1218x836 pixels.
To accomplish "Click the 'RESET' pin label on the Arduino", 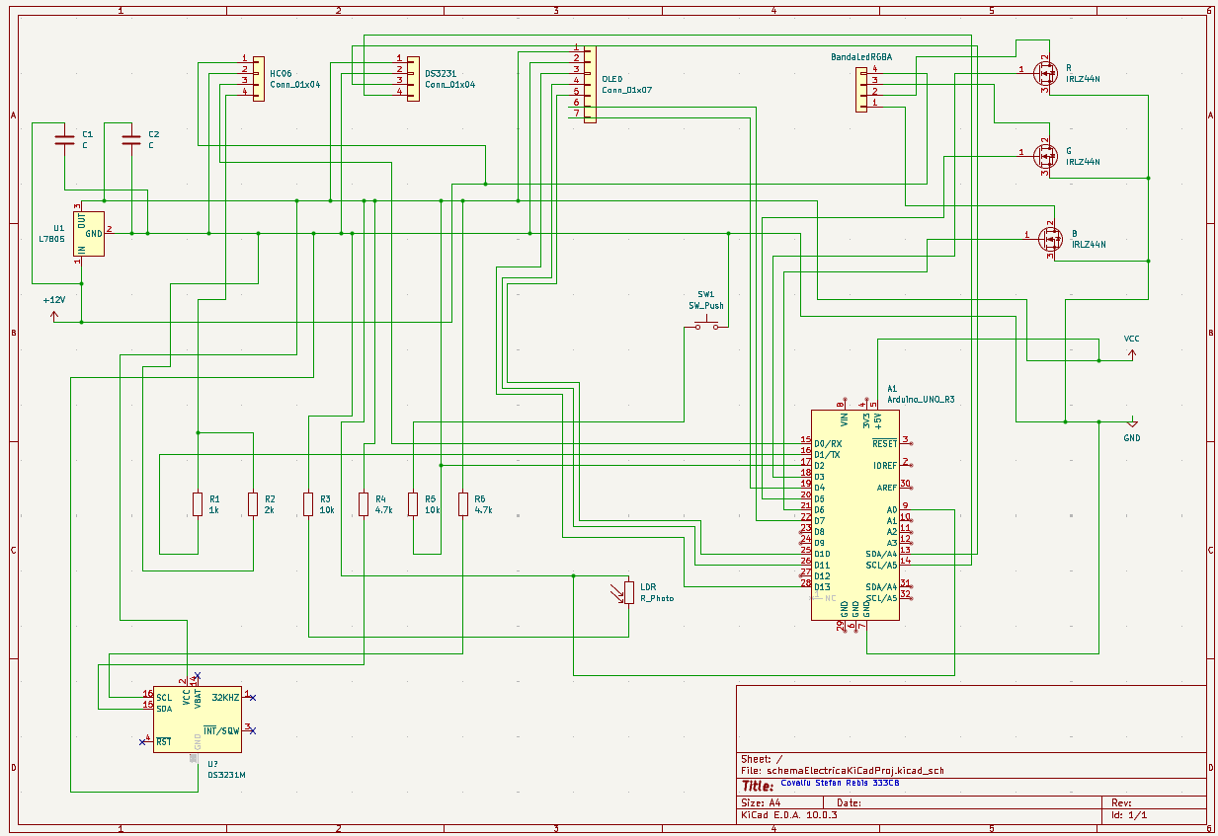I will point(885,444).
